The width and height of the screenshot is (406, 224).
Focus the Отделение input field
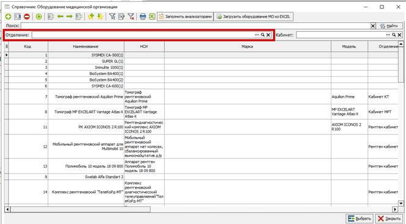coord(143,35)
